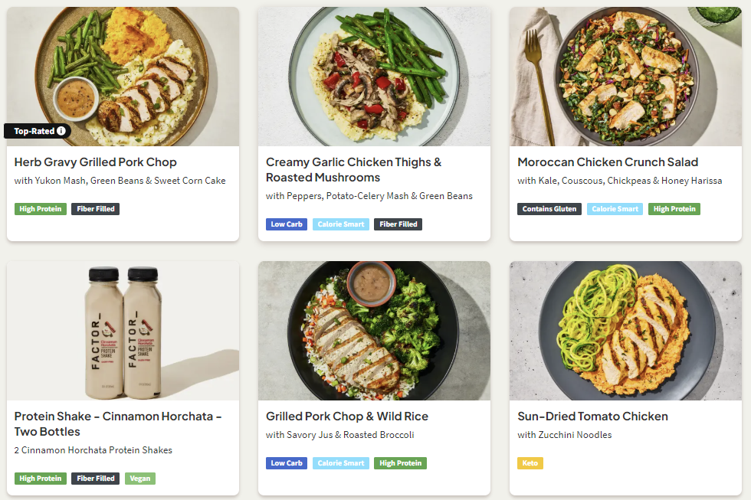Open Protein Shake – Cinnamon Horchata title link
The height and width of the screenshot is (500, 751).
point(118,424)
